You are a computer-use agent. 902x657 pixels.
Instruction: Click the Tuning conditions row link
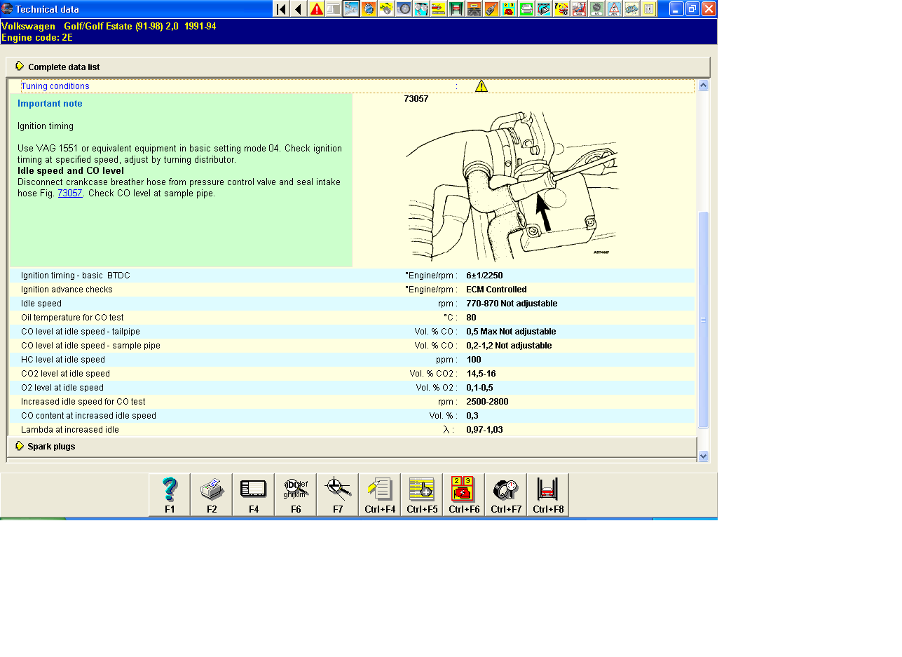[x=55, y=86]
